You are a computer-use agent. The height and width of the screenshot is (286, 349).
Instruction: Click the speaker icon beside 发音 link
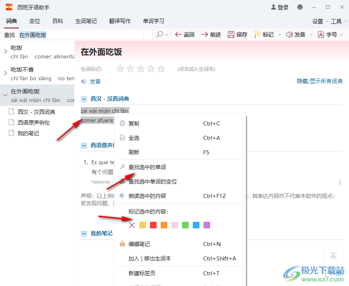point(84,81)
